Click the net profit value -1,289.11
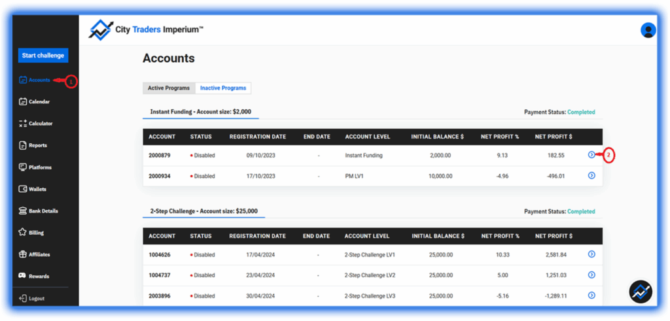The height and width of the screenshot is (321, 670). pos(555,296)
